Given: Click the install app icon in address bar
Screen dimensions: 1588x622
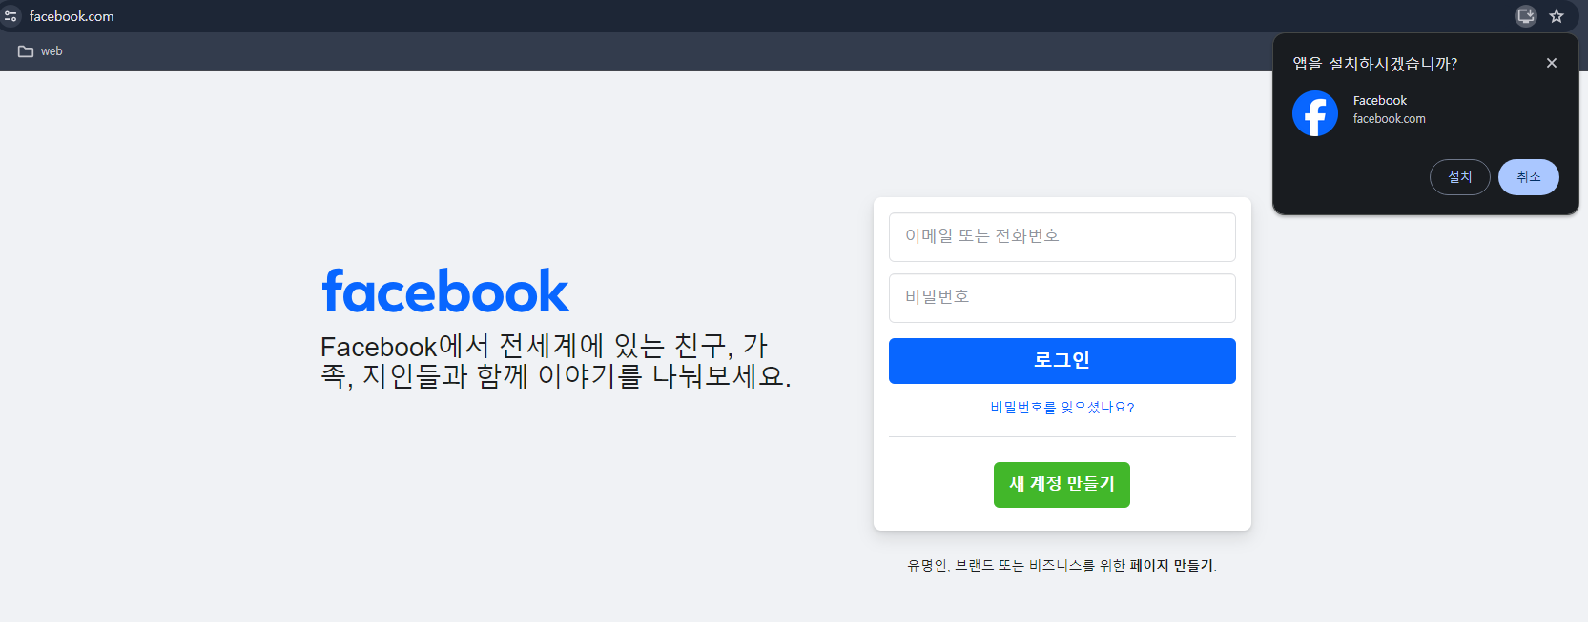Looking at the screenshot, I should [1526, 16].
